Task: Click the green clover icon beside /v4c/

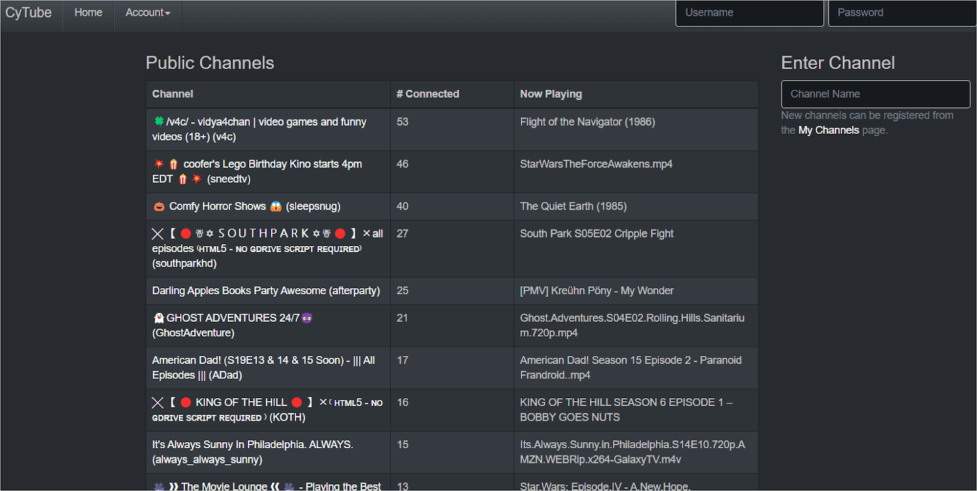Action: click(x=159, y=121)
